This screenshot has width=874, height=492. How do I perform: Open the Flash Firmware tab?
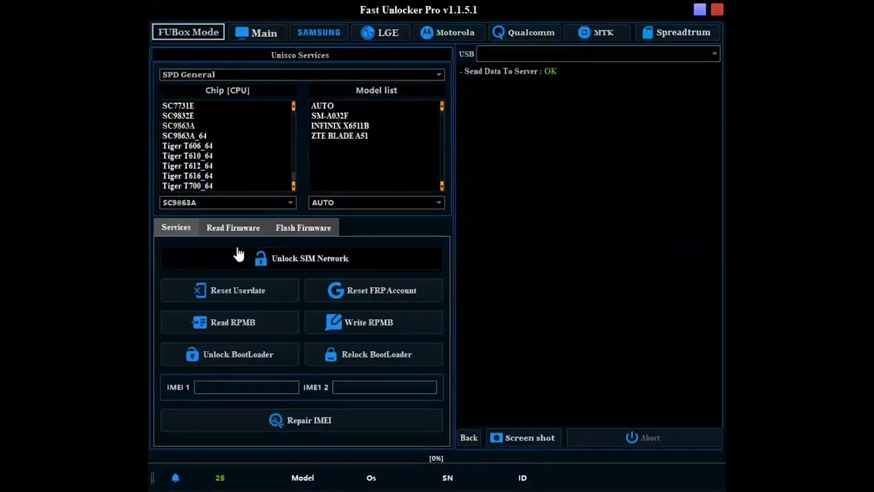(303, 228)
